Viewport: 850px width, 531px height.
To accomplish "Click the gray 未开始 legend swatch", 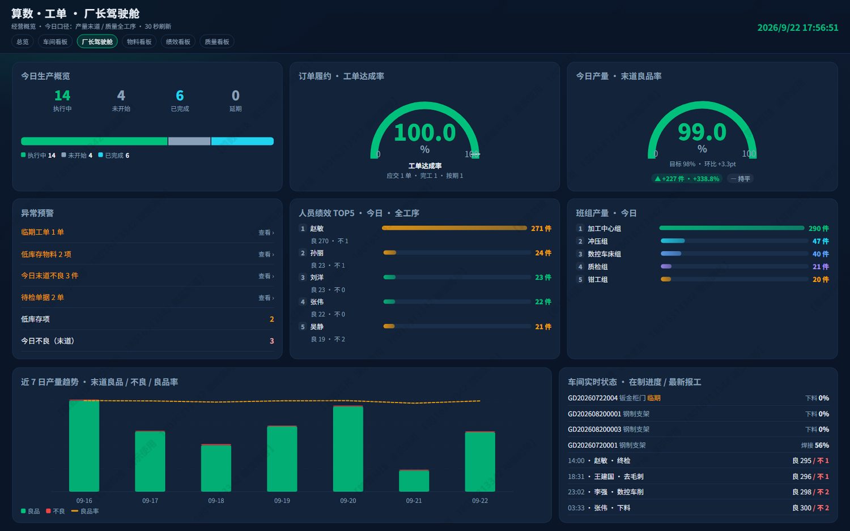I will click(64, 155).
